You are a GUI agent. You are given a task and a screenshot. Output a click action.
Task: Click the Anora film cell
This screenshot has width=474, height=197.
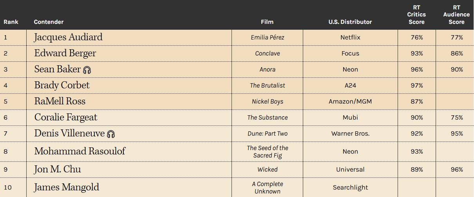pos(268,70)
